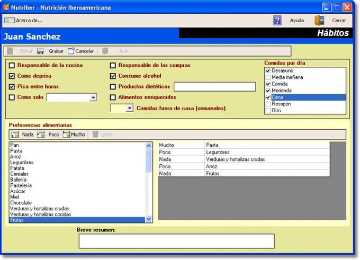Select Pan in the food list
Image resolution: width=360 pixels, height=260 pixels.
77,145
